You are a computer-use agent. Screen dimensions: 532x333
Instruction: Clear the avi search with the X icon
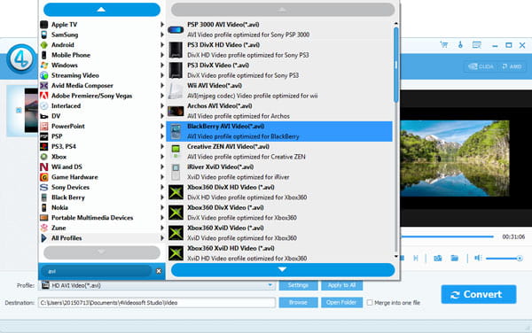(159, 271)
